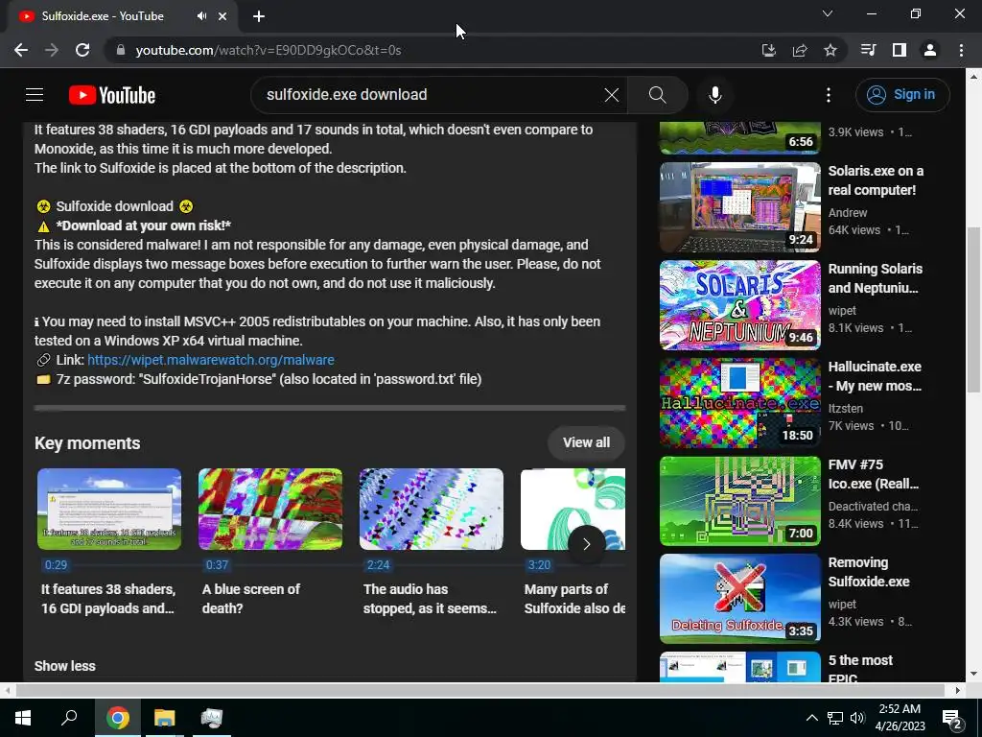Viewport: 982px width, 737px height.
Task: Open network status tray icon
Action: coord(835,718)
